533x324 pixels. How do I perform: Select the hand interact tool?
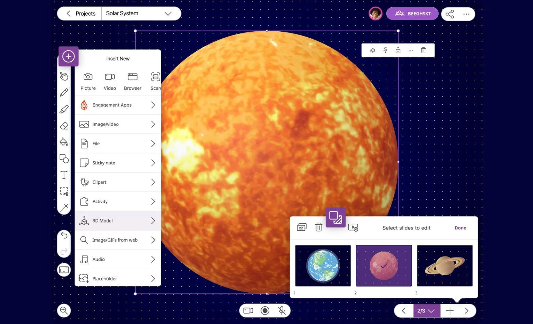pyautogui.click(x=64, y=76)
